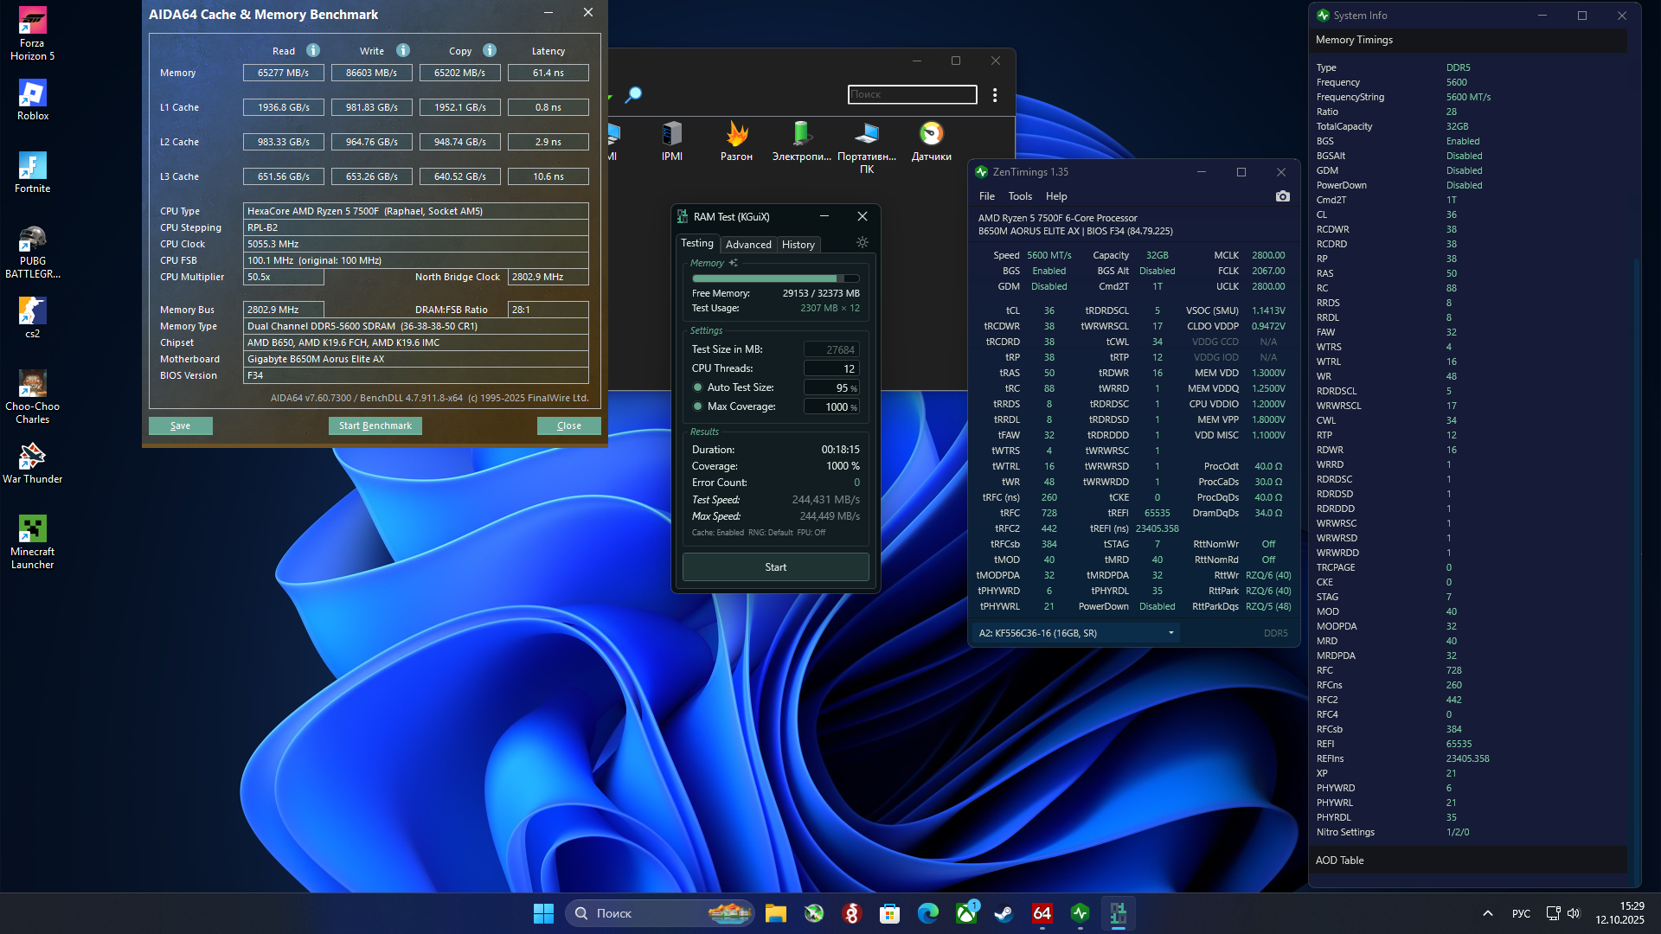1661x934 pixels.
Task: Select the Max Coverage radio button
Action: point(697,406)
